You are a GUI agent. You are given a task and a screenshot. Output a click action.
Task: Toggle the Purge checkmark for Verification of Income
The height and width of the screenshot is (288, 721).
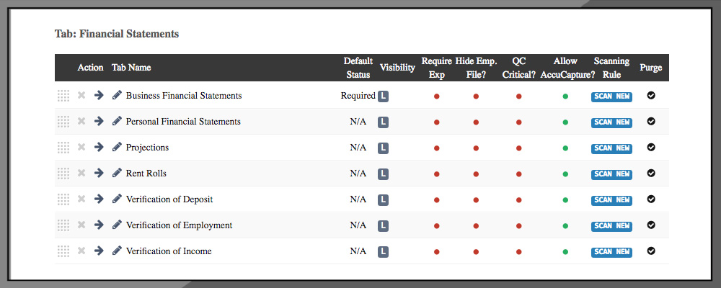[651, 251]
